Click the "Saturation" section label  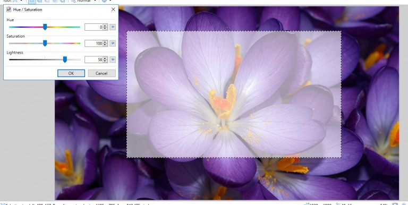[x=15, y=36]
